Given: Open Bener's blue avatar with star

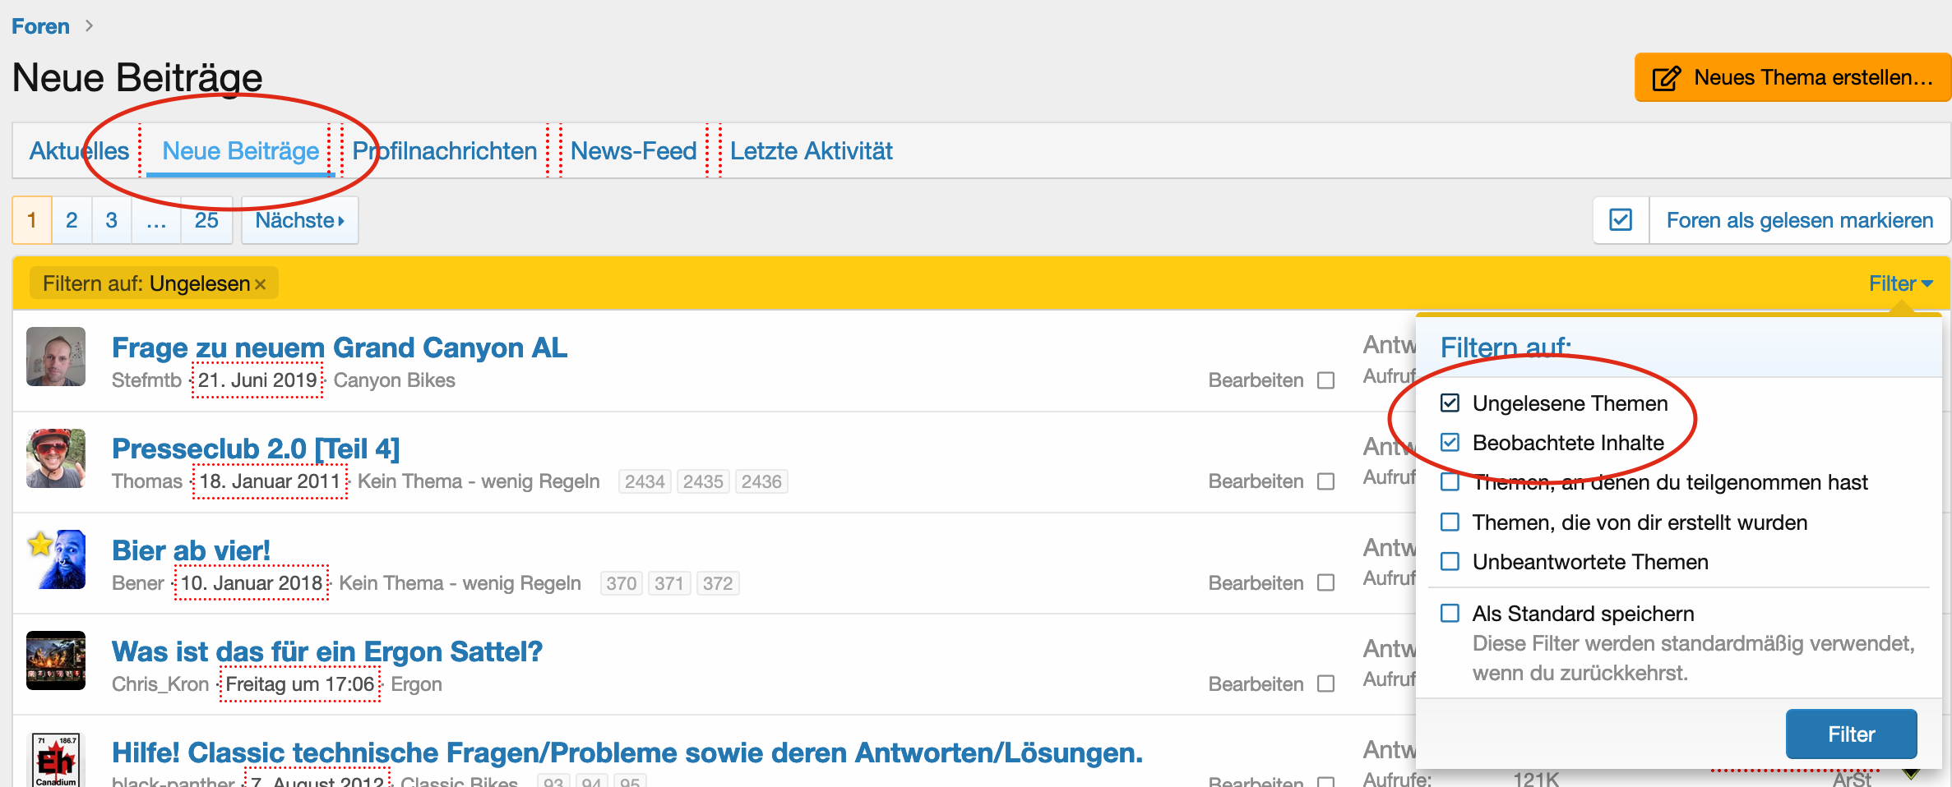Looking at the screenshot, I should (x=56, y=559).
